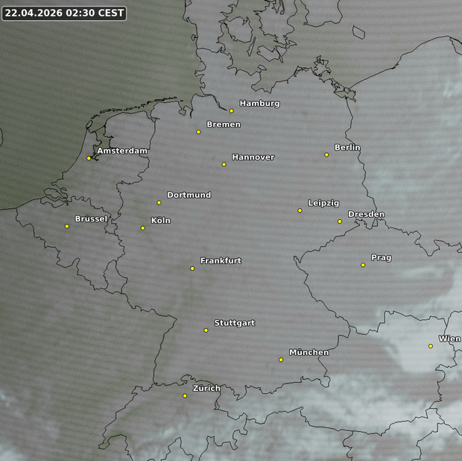The height and width of the screenshot is (461, 462).
Task: Select the yellow dot for Wien
Action: tap(431, 346)
